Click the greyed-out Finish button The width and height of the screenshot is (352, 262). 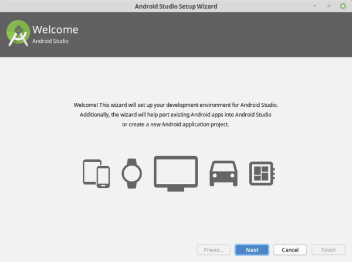328,250
